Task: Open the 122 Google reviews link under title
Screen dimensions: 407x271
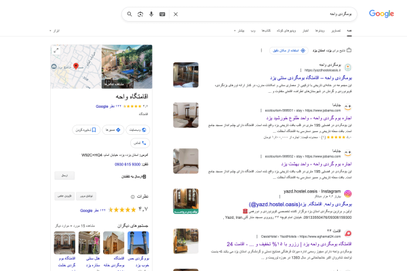Action: [109, 106]
